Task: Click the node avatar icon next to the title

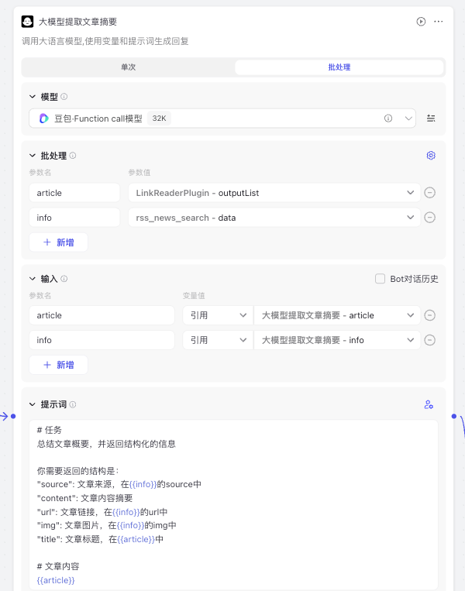Action: pos(27,22)
